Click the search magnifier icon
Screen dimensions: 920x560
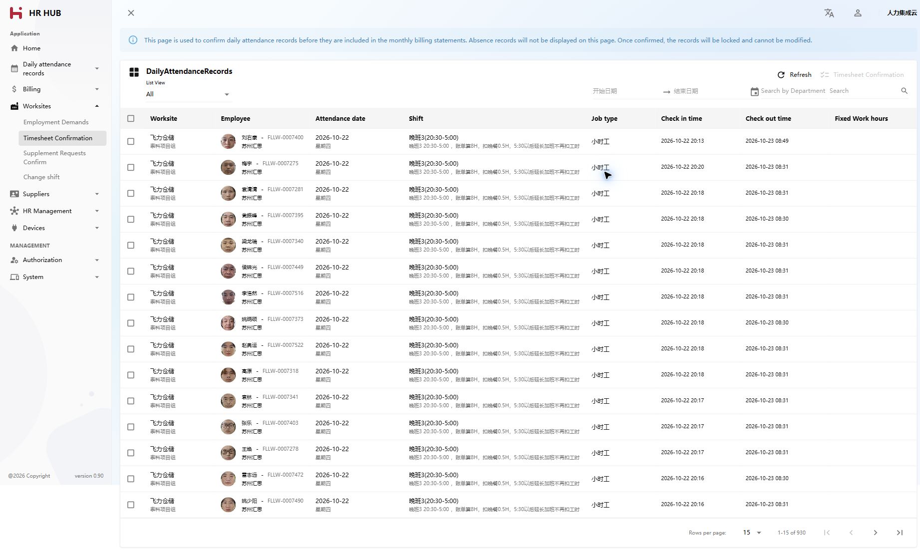(904, 91)
